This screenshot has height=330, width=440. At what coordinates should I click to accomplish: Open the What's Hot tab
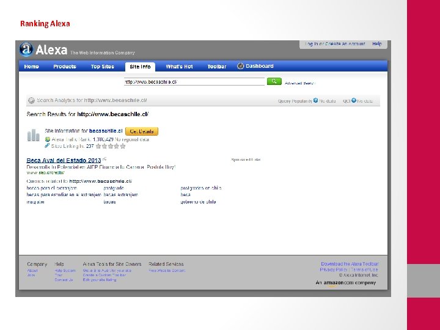coord(179,67)
